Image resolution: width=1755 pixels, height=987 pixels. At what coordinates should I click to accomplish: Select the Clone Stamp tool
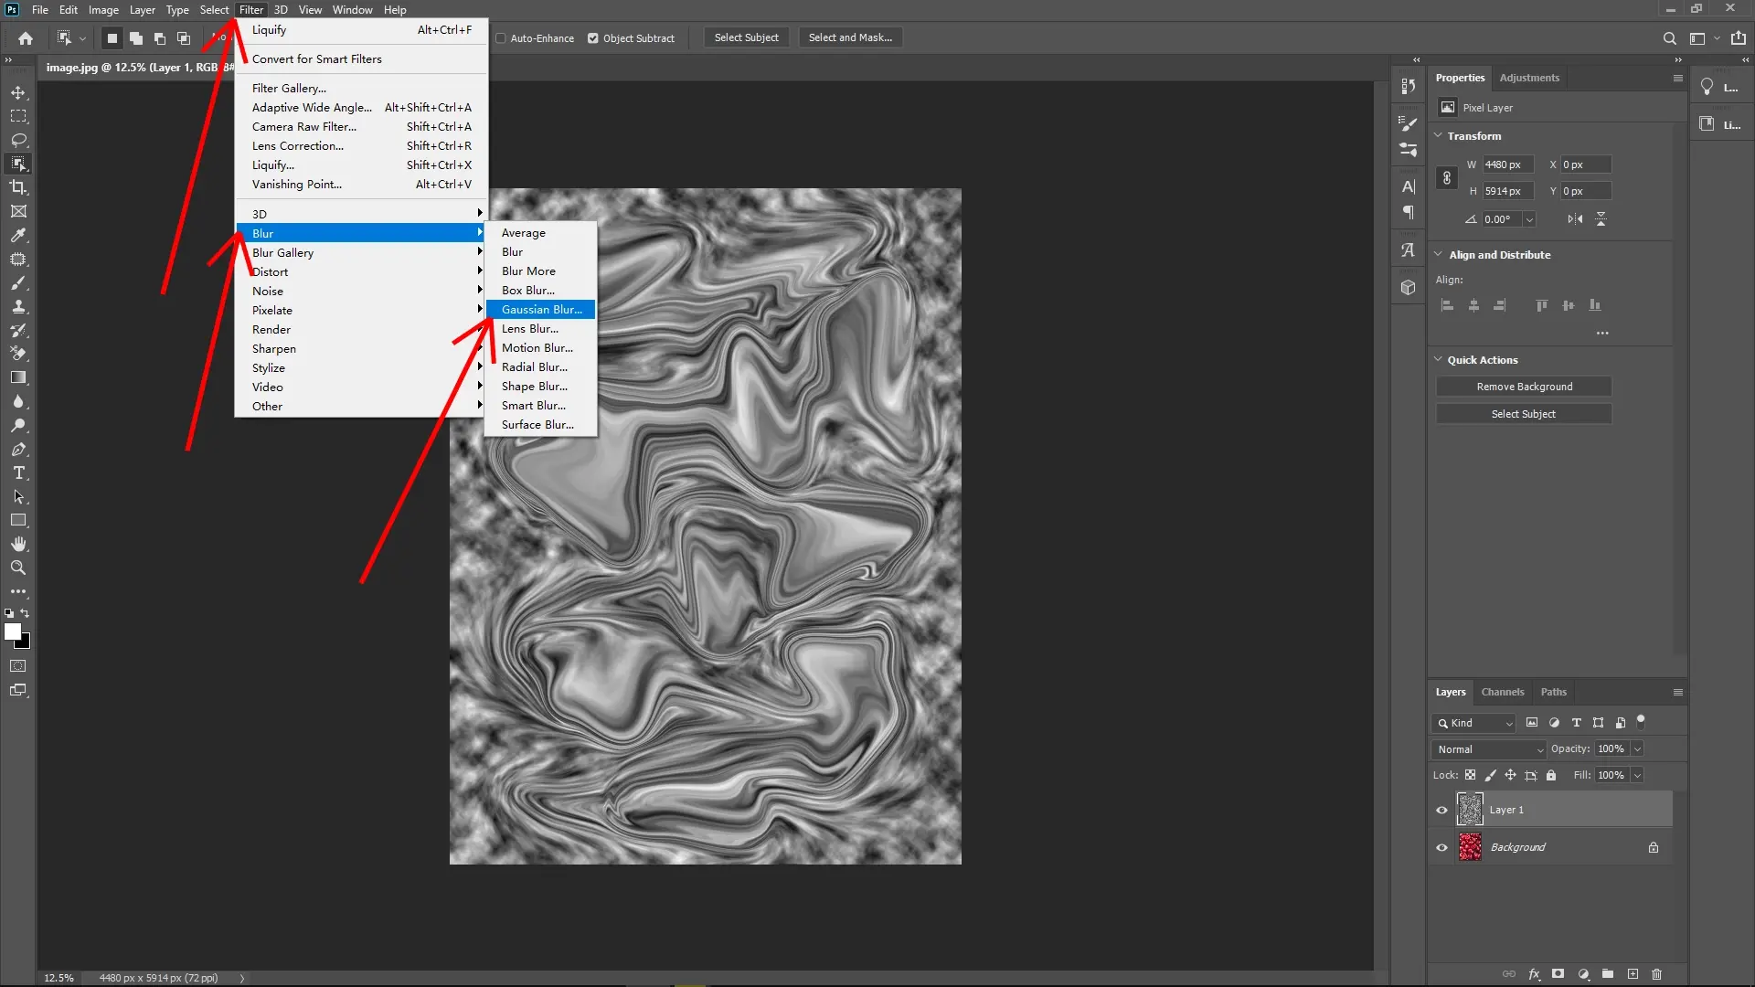coord(18,306)
